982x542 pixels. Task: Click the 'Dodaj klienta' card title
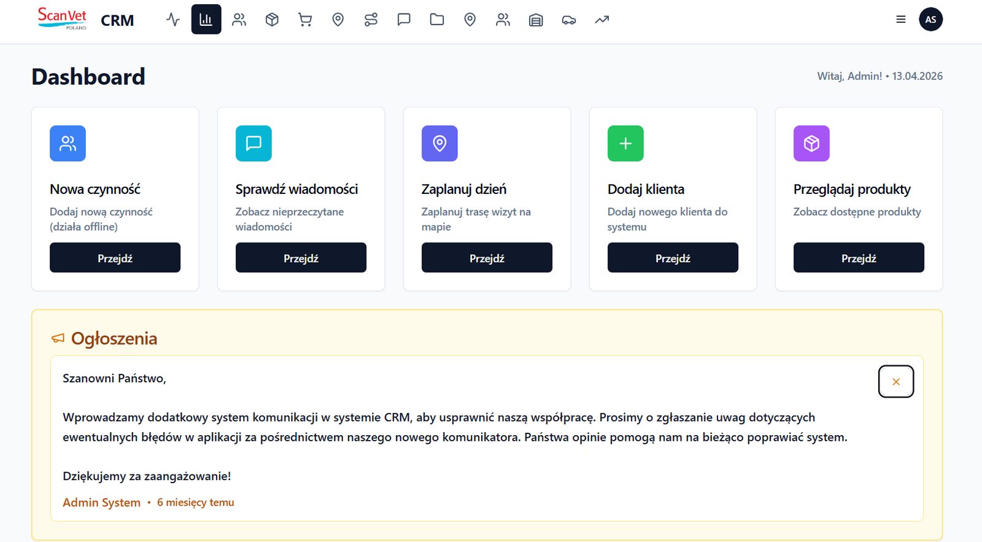pos(646,190)
